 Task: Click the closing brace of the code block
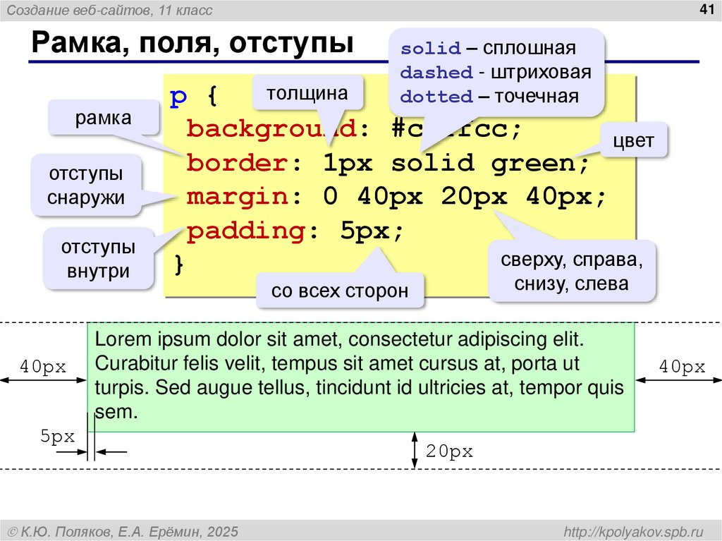click(x=179, y=265)
